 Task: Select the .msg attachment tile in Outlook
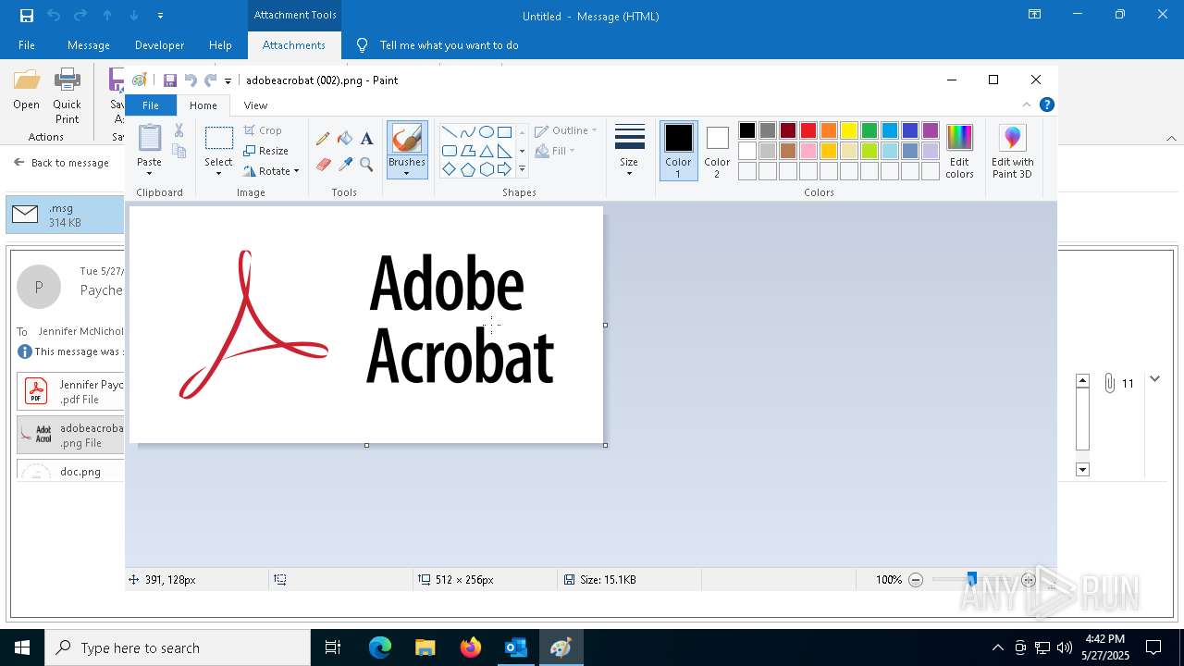click(x=65, y=215)
